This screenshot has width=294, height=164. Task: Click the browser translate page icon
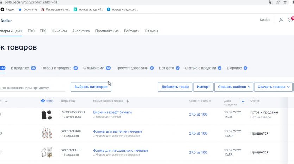(x=270, y=2)
